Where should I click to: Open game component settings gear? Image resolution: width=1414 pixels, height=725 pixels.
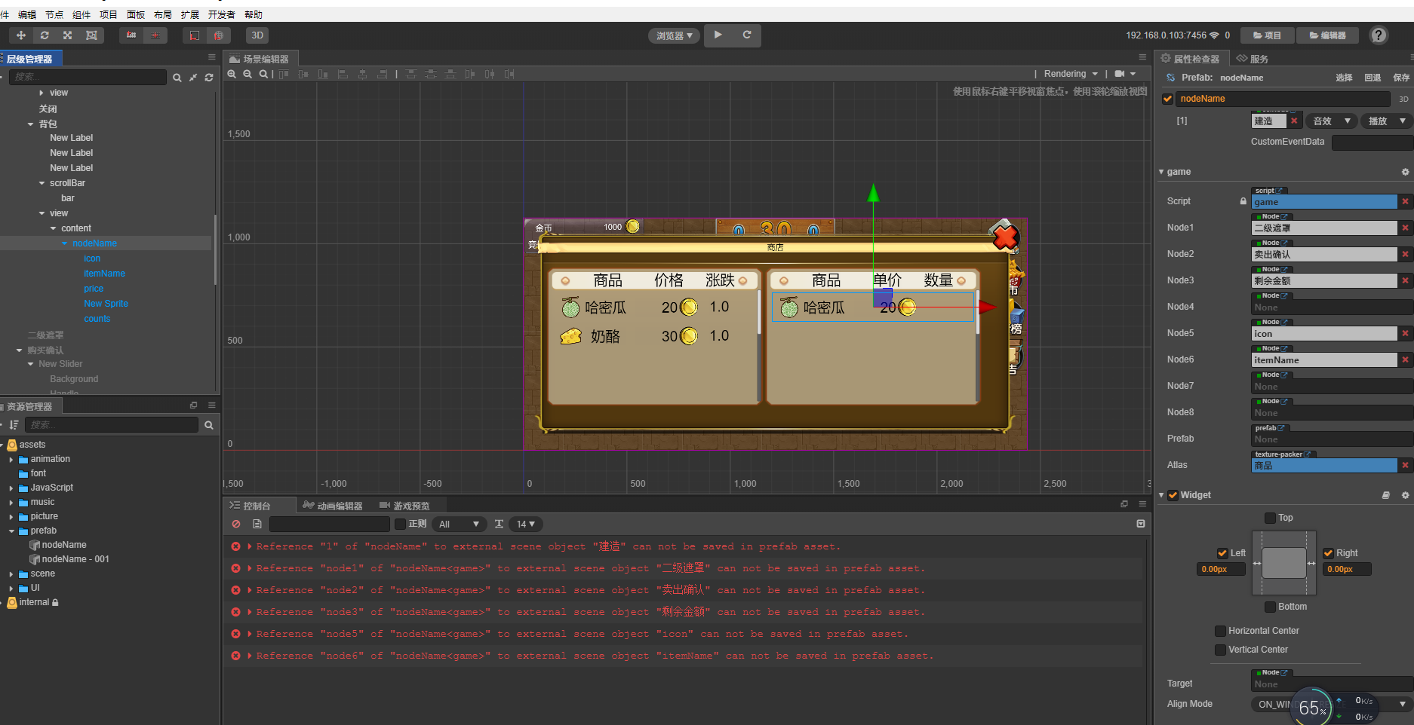pos(1405,172)
